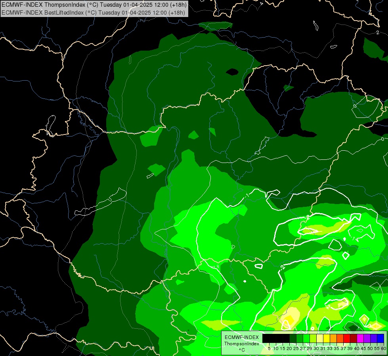
Task: Click legend tick value 50
Action: pyautogui.click(x=370, y=348)
